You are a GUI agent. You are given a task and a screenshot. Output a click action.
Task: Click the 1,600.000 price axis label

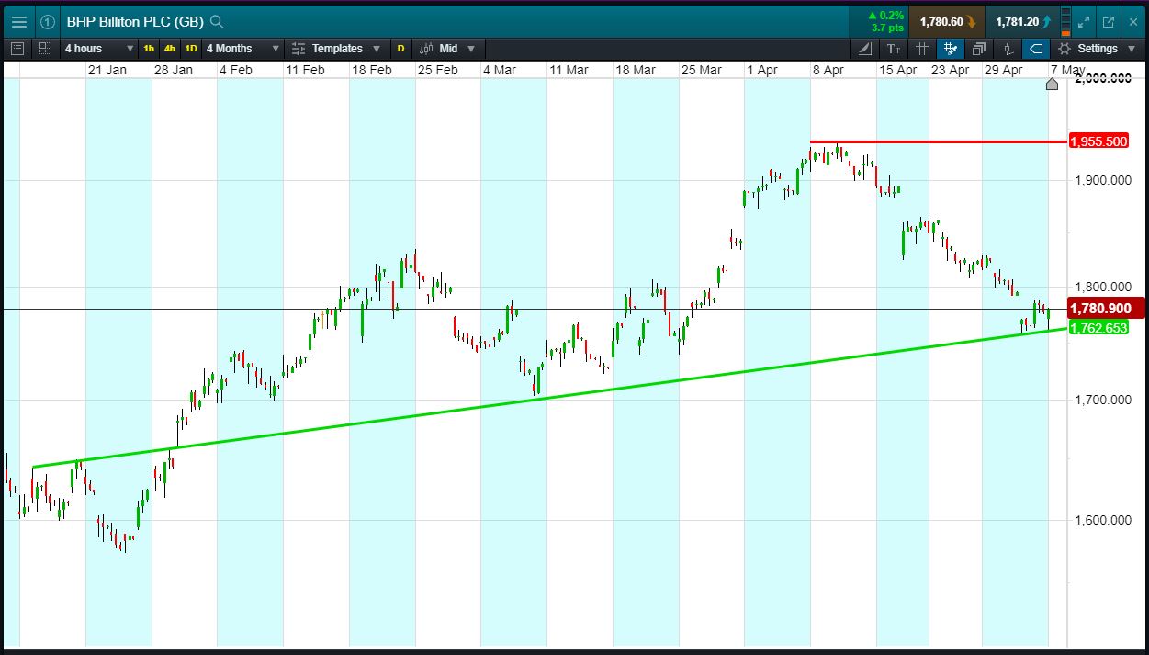1102,520
